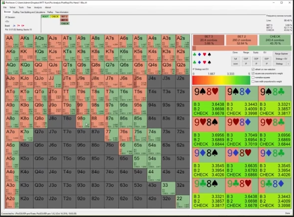Image resolution: width=294 pixels, height=217 pixels.
Task: Select the green CHECK node in tree path
Action: pyautogui.click(x=65, y=23)
